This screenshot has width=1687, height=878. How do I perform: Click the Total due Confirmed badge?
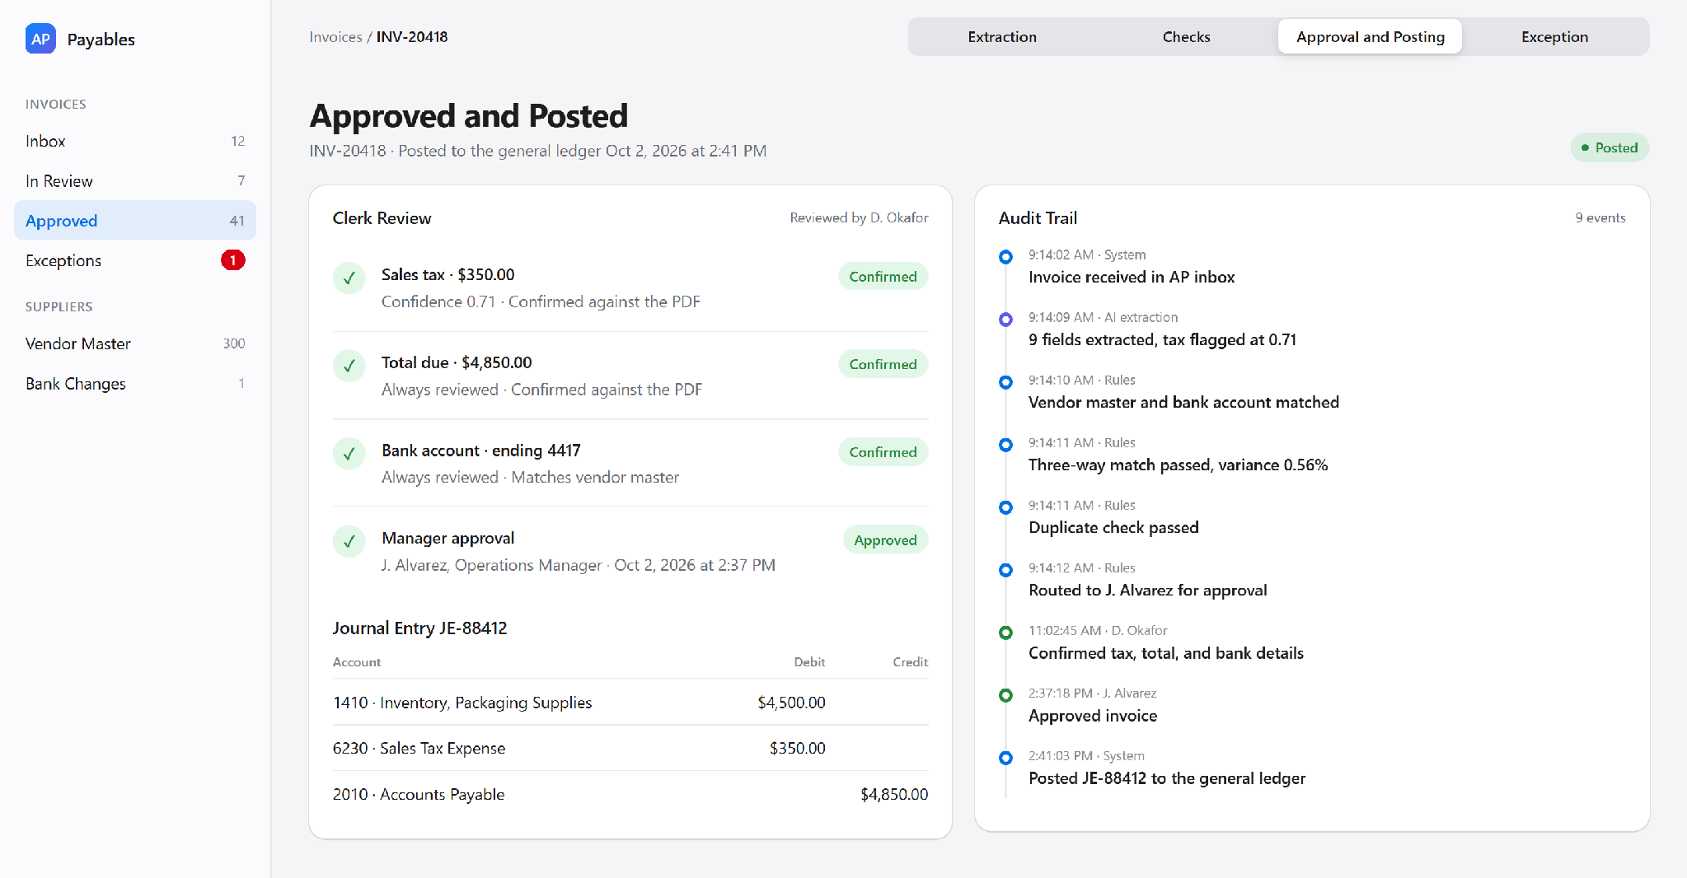pos(883,364)
